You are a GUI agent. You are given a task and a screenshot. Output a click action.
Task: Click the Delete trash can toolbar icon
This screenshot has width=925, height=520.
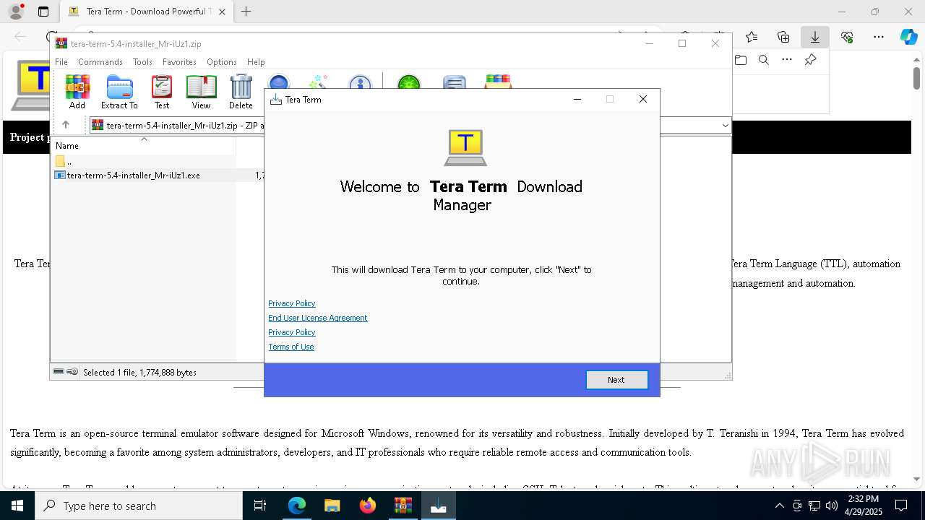pos(241,92)
